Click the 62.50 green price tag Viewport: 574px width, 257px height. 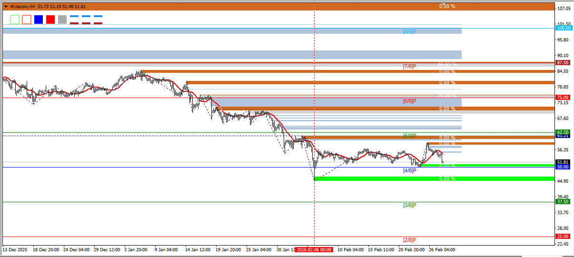point(563,132)
